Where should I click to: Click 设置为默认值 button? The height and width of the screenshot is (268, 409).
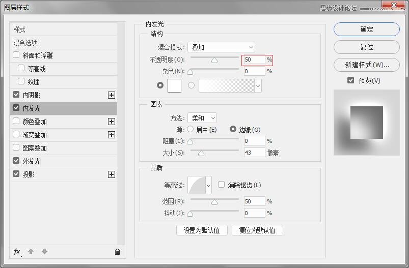point(202,230)
